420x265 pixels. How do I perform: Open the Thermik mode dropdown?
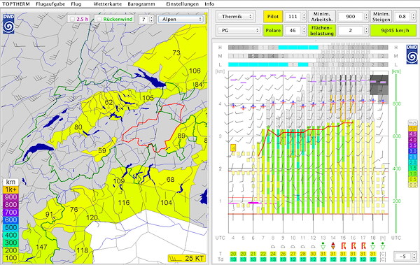tap(235, 16)
